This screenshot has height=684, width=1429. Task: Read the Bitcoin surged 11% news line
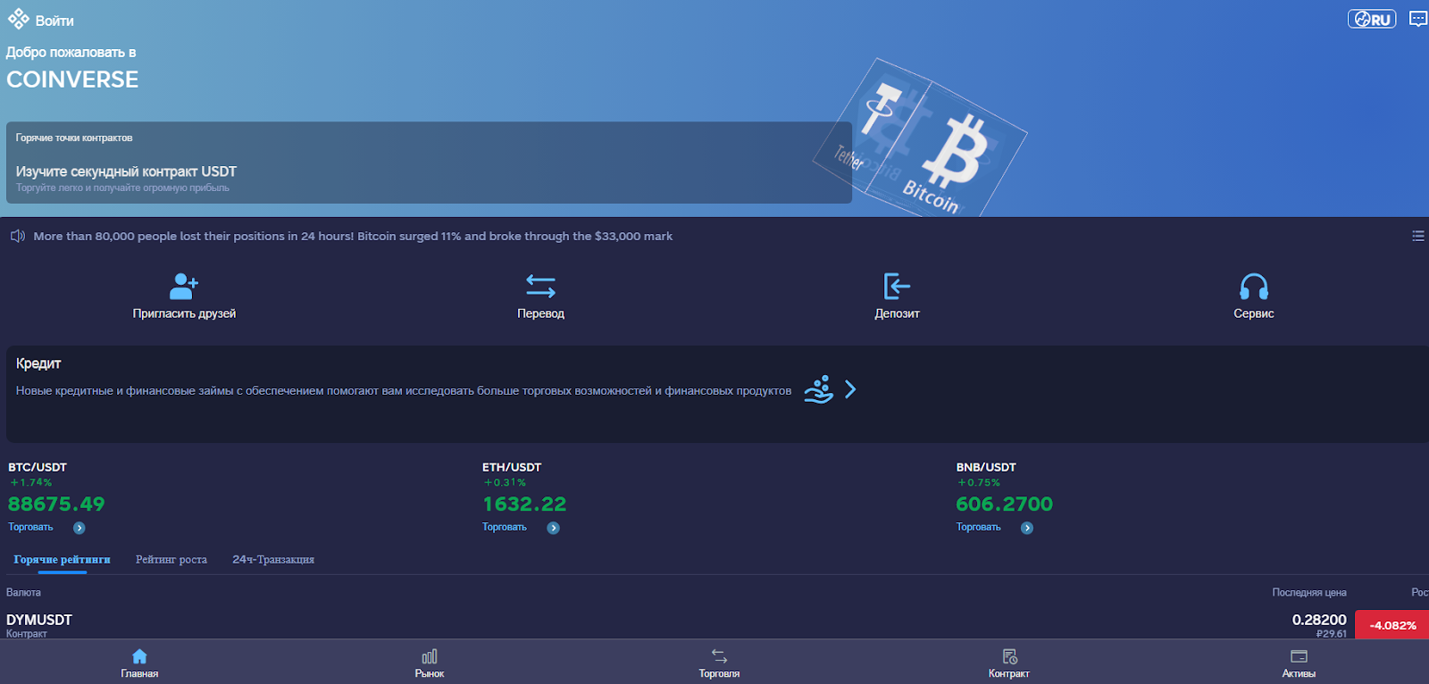[353, 237]
